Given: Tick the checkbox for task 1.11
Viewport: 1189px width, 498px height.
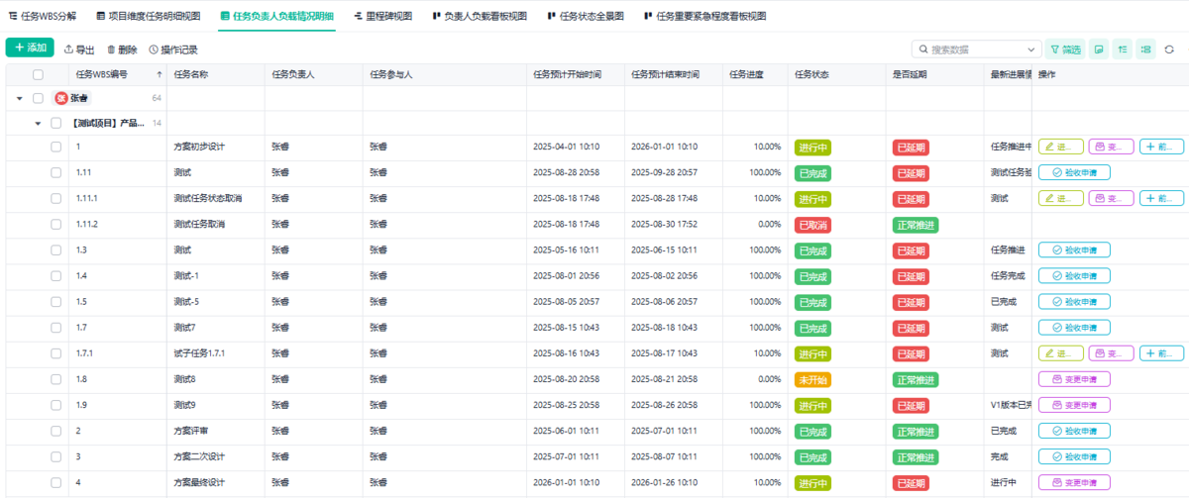Looking at the screenshot, I should (x=56, y=172).
